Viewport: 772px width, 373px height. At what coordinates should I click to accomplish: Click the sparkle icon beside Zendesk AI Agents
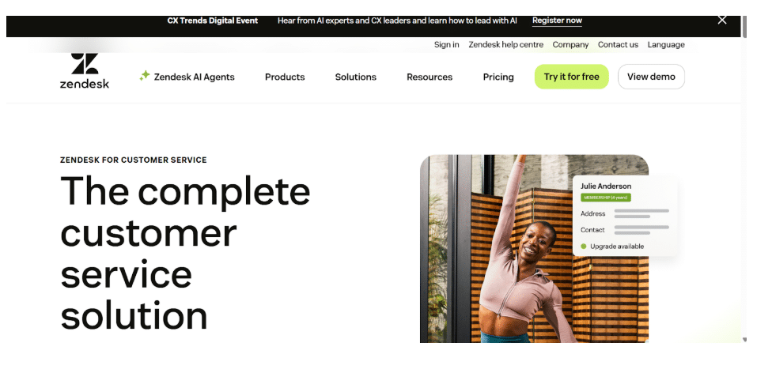[144, 76]
